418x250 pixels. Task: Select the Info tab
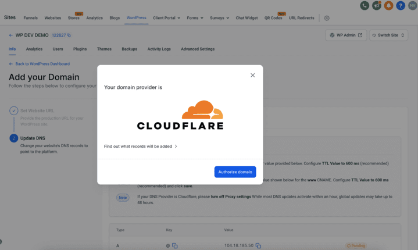12,49
